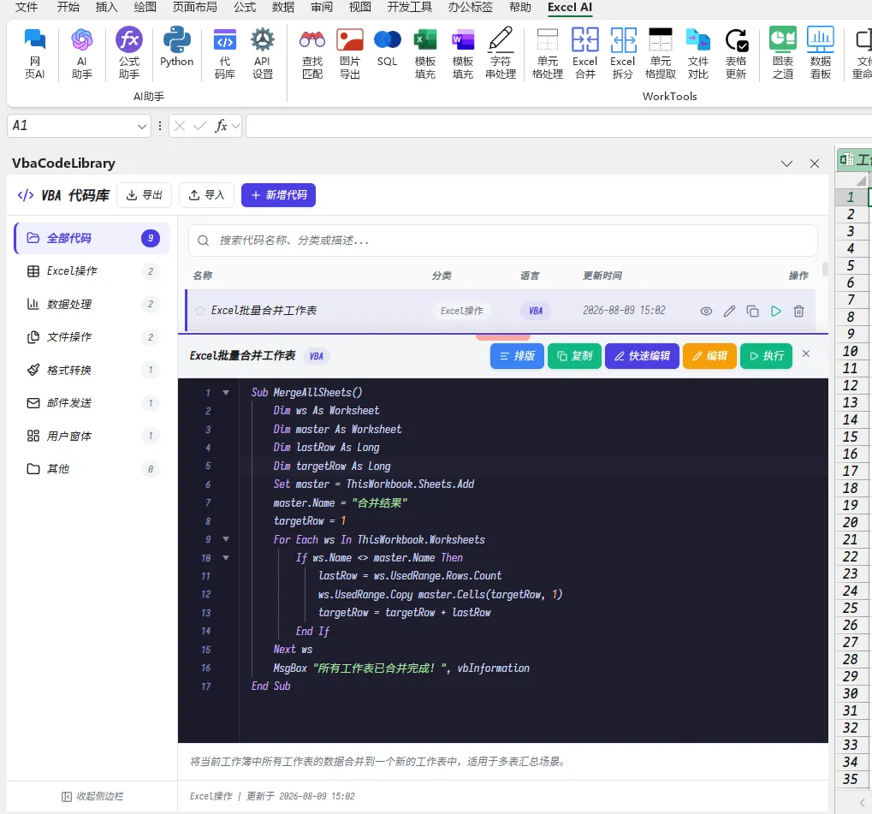This screenshot has height=814, width=872.
Task: Edit Excel批量合并工作表 row with pencil icon
Action: pos(729,311)
